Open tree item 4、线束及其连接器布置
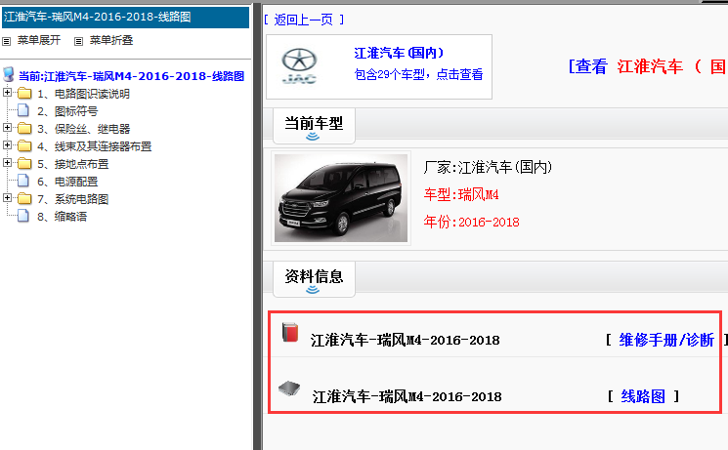Viewport: 728px width, 450px height. [94, 146]
